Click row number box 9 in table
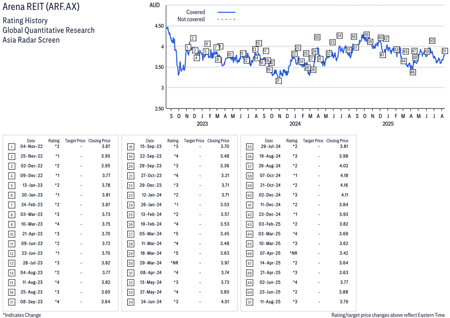The width and height of the screenshot is (450, 318). (11, 224)
